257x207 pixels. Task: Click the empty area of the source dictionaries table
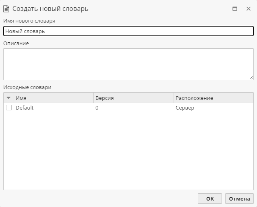[128, 151]
